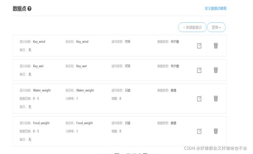Delete the Water_weight data point
This screenshot has width=253, height=154.
(x=216, y=99)
